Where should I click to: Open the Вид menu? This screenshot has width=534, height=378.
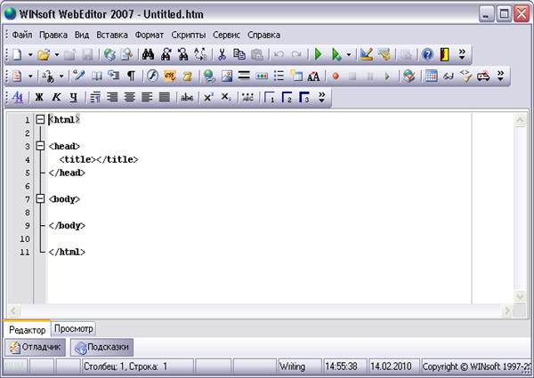click(82, 35)
